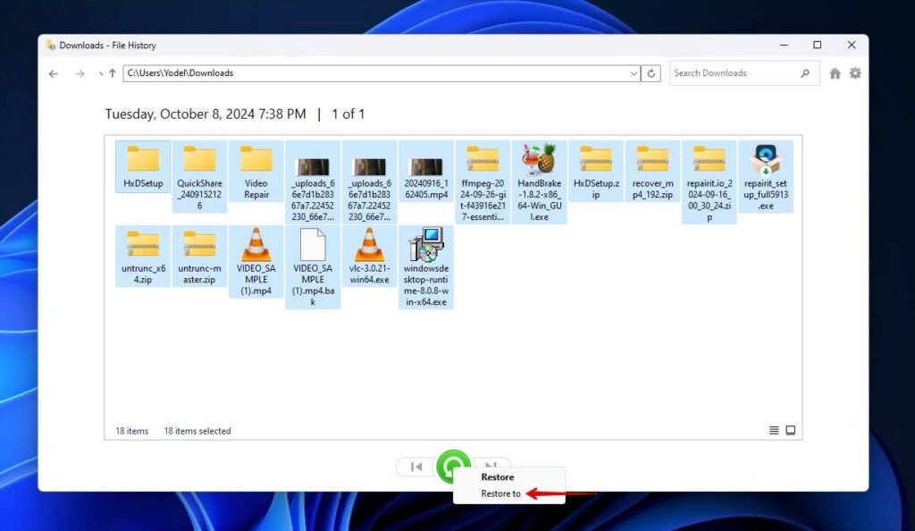This screenshot has width=915, height=531.
Task: Click the green Restore icon
Action: 453,466
